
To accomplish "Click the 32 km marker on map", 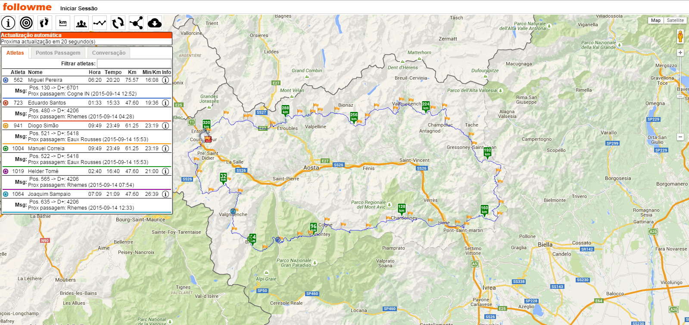I will 223,178.
